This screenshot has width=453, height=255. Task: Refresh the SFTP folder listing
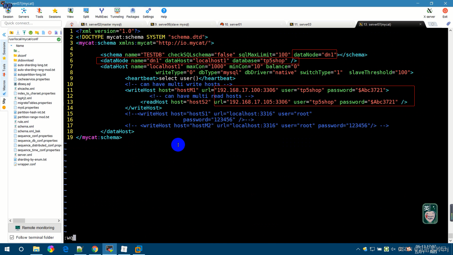tap(31, 33)
